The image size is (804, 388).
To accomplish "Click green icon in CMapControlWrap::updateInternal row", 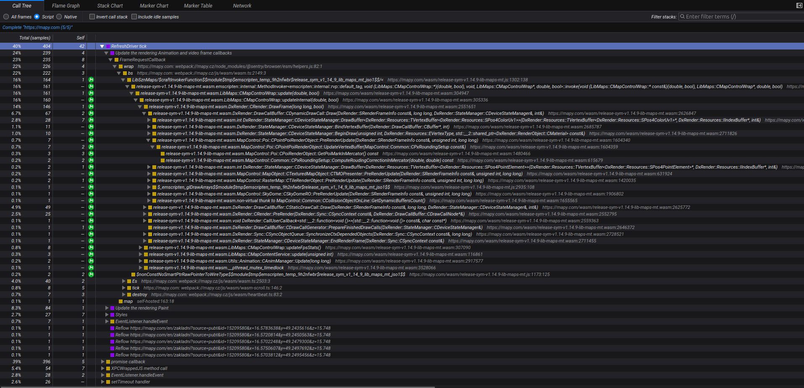I will point(91,100).
